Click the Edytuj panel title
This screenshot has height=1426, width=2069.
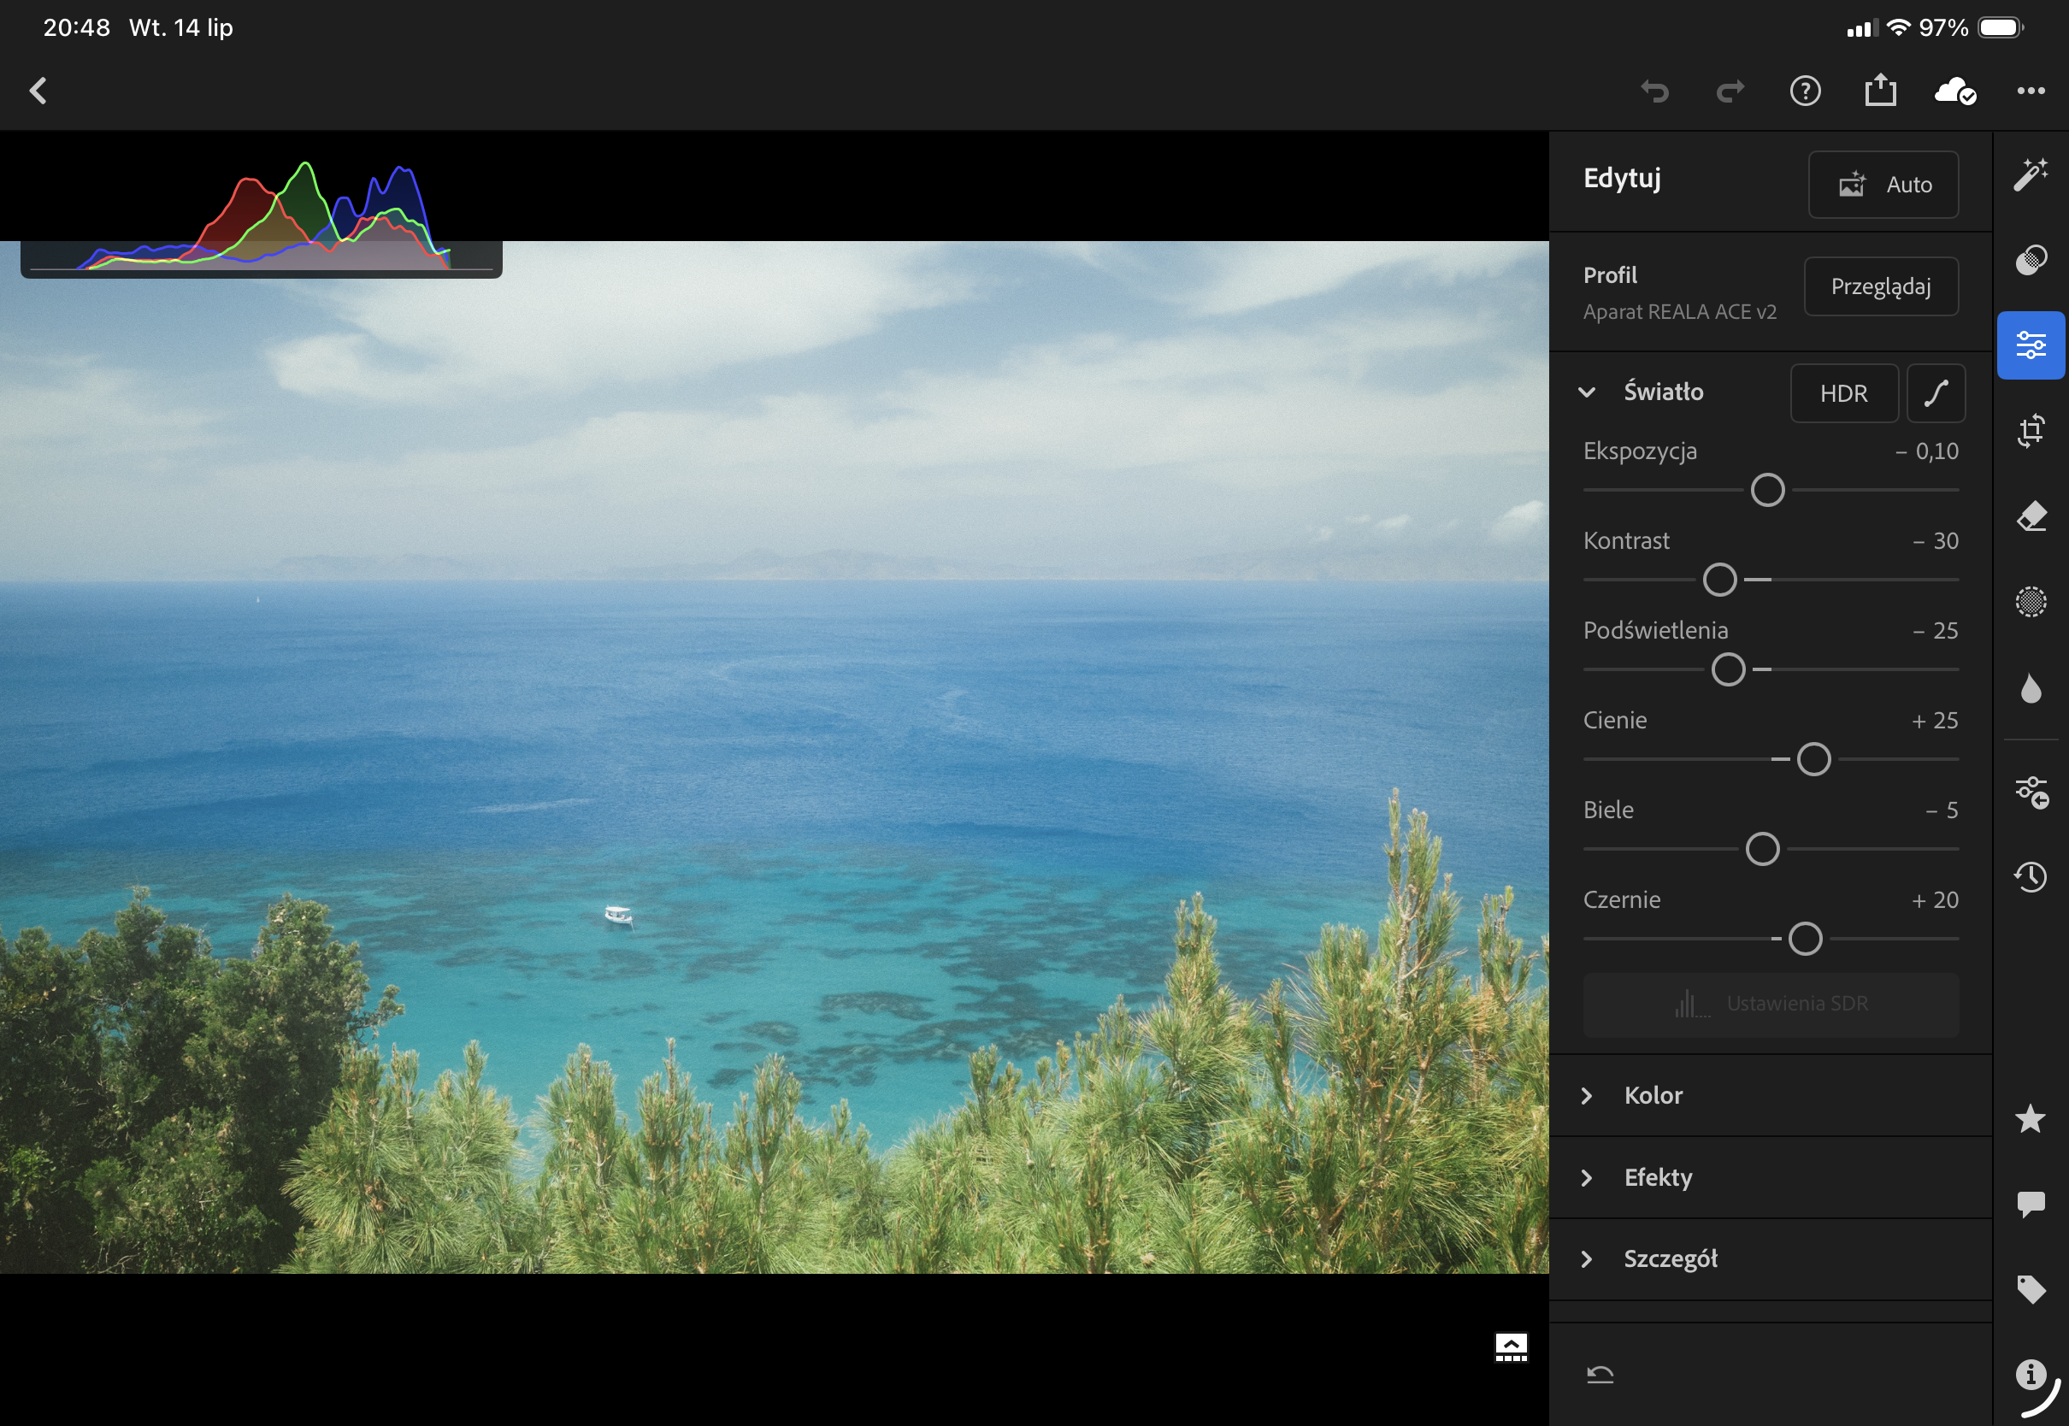[x=1622, y=179]
